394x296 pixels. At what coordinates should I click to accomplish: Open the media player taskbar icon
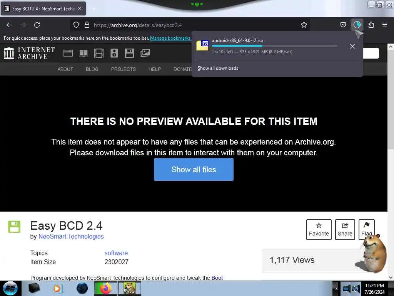tap(57, 288)
